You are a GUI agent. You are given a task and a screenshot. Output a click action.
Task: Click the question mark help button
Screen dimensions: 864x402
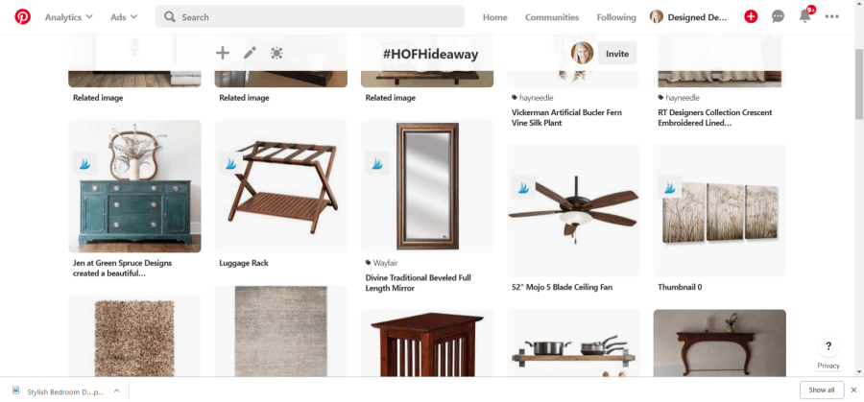click(828, 346)
